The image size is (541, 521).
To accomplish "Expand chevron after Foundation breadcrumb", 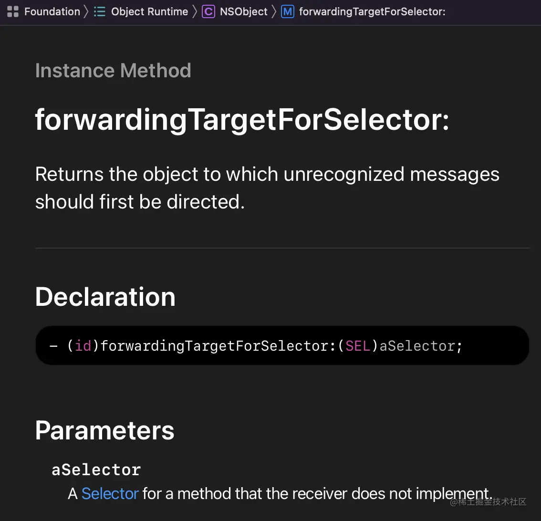I will coord(87,12).
